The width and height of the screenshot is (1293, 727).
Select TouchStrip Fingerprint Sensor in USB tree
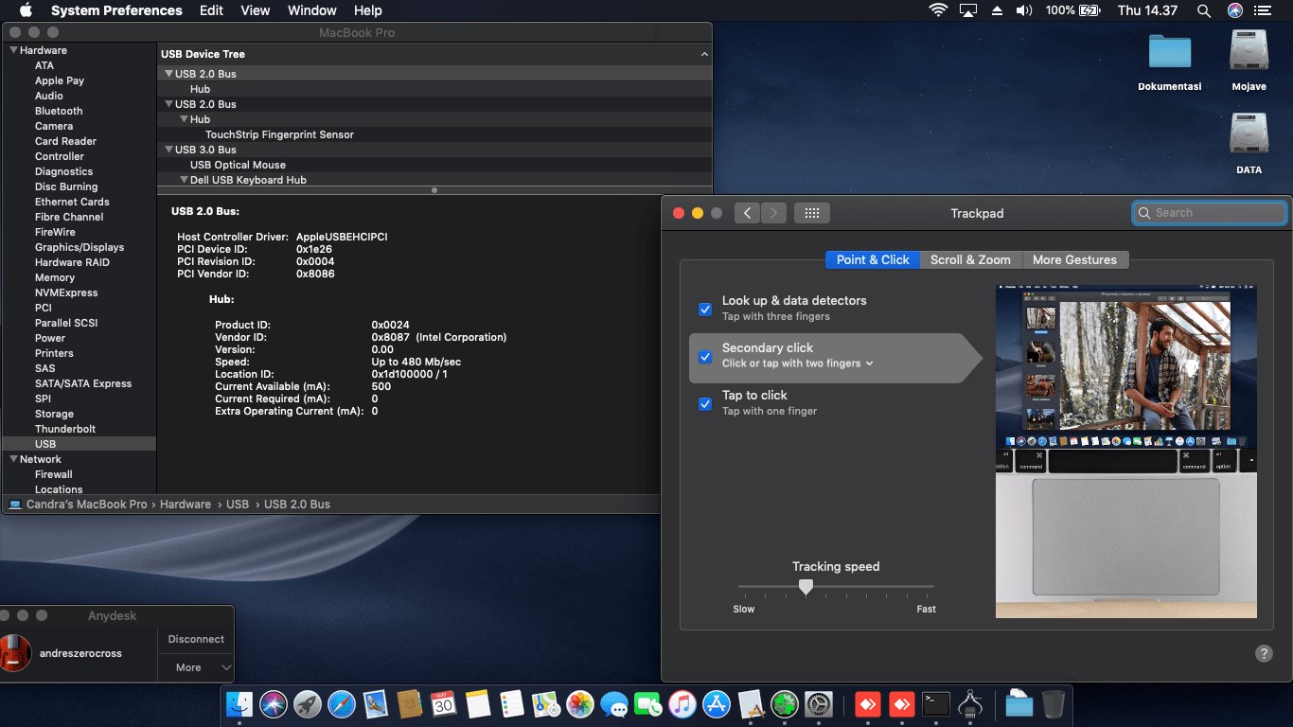pyautogui.click(x=279, y=134)
